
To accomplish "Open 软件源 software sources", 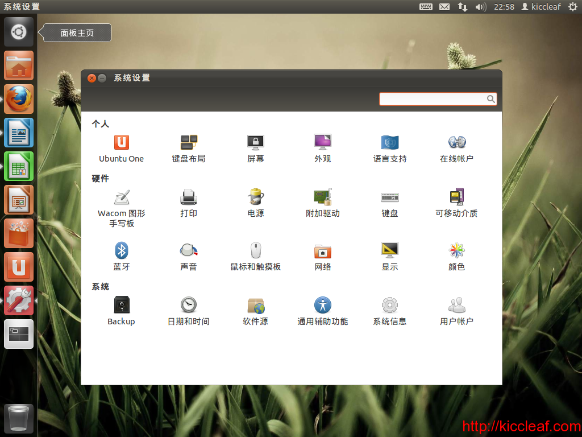I will coord(255,311).
